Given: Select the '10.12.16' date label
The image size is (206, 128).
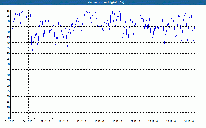Looking at the screenshot, I should 63,121.
